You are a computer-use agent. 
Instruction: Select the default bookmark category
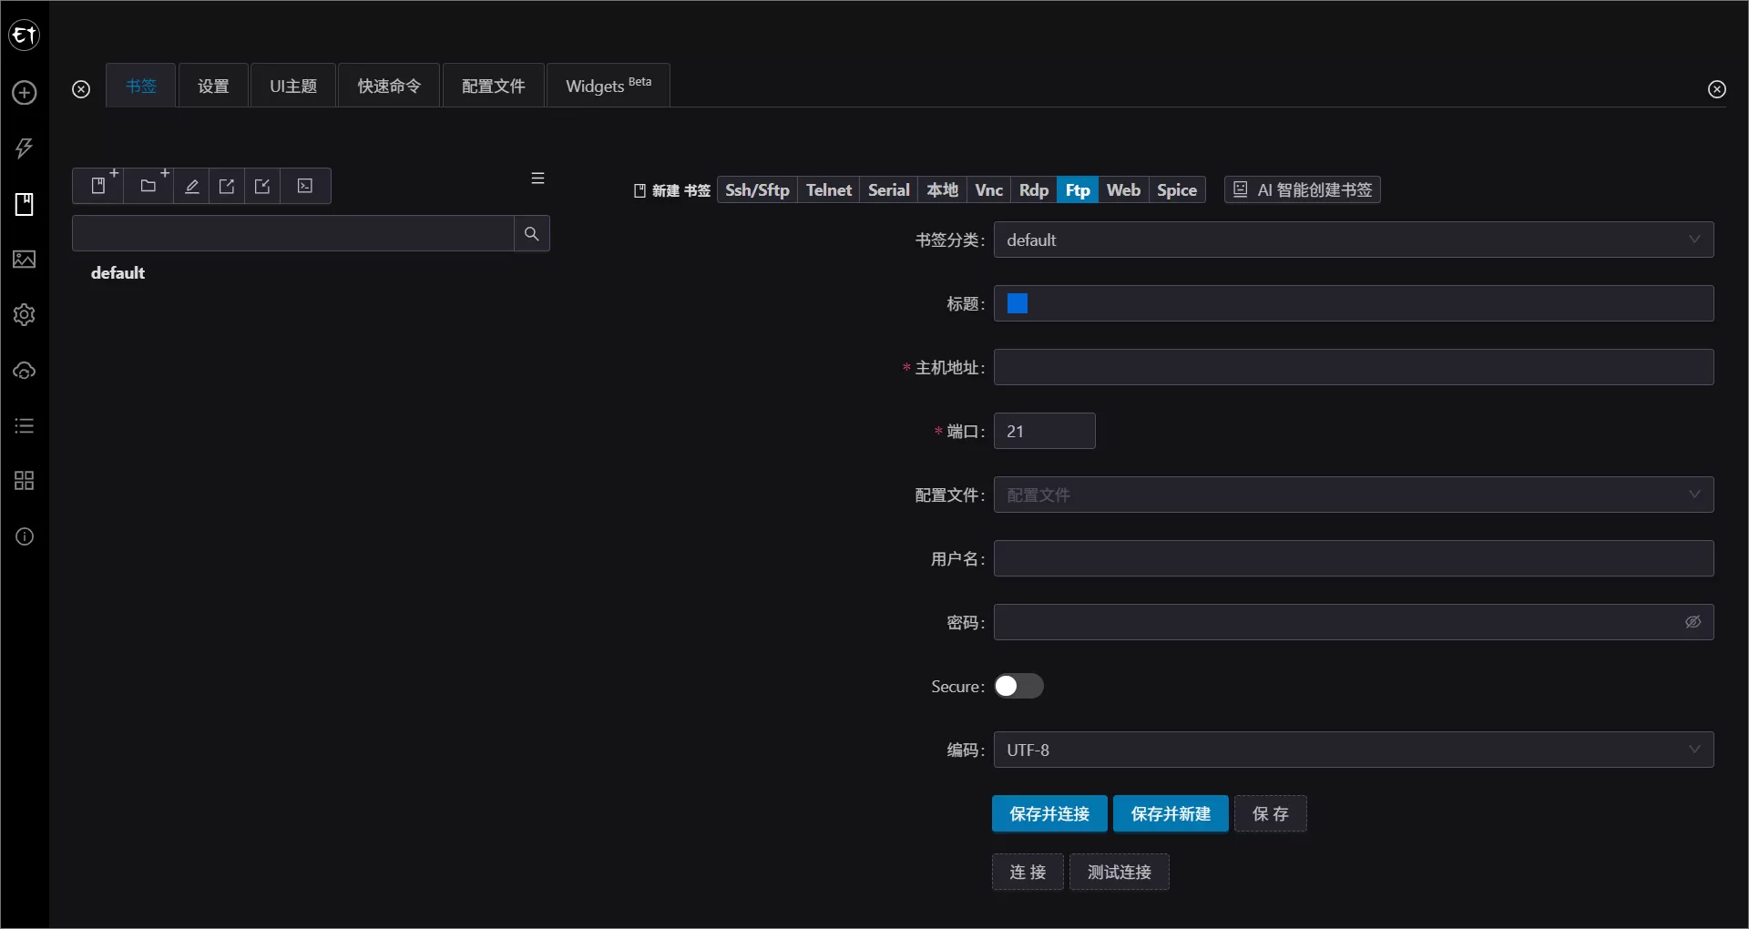[118, 273]
